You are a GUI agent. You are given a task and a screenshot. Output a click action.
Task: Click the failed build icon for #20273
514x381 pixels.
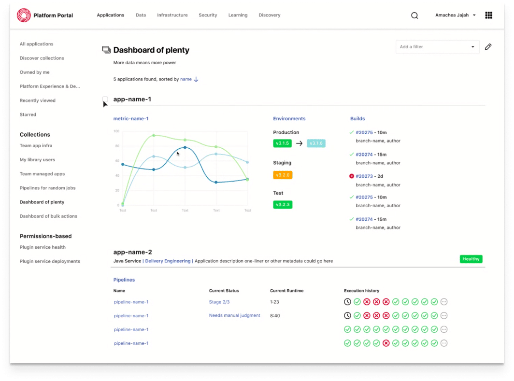351,176
